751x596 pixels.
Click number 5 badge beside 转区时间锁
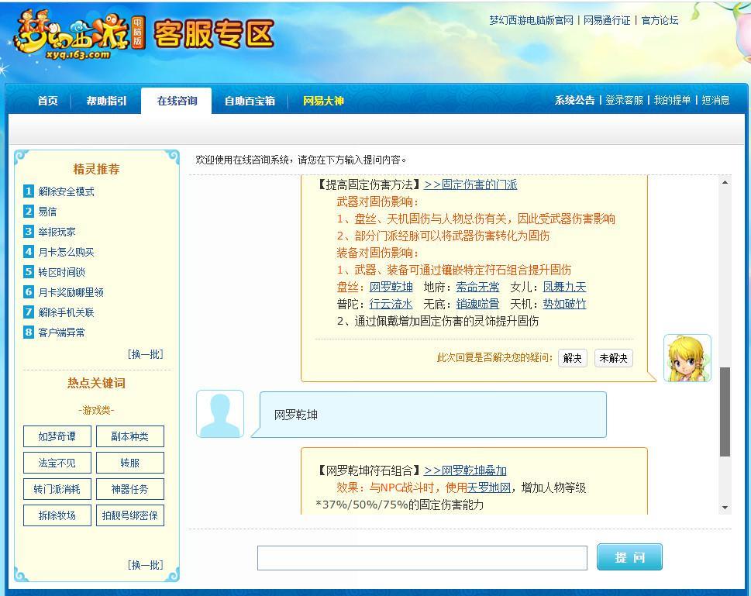[29, 272]
